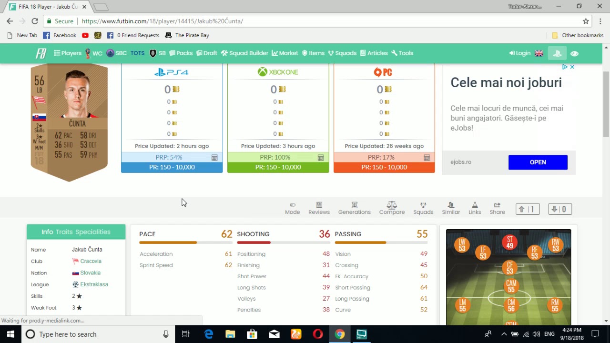Open the Market menu

285,53
